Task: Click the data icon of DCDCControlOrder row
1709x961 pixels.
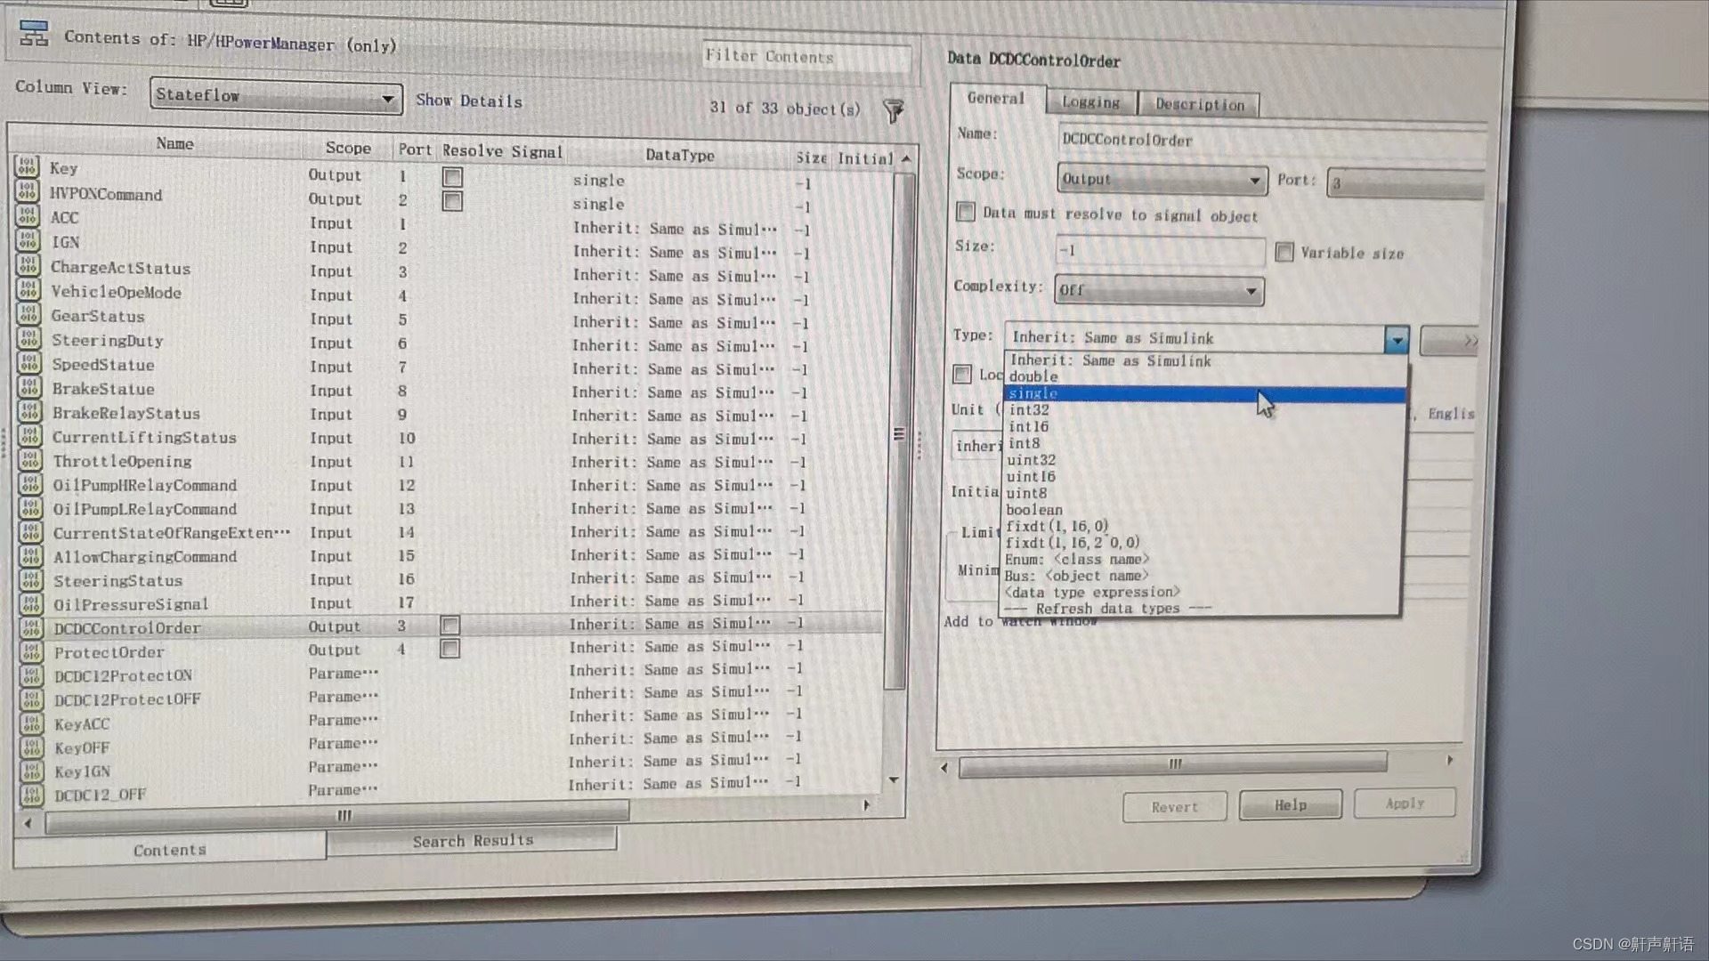Action: (31, 627)
